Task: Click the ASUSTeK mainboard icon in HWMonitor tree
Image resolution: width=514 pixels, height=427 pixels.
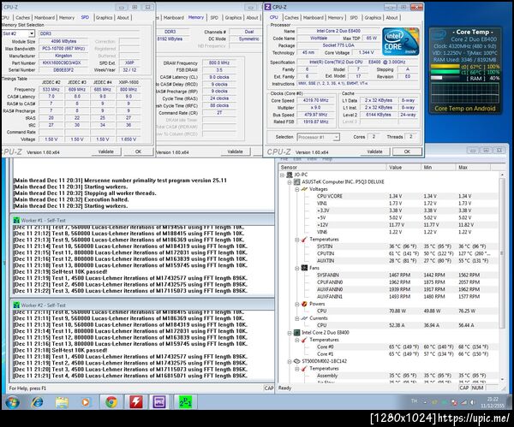Action: (x=297, y=182)
